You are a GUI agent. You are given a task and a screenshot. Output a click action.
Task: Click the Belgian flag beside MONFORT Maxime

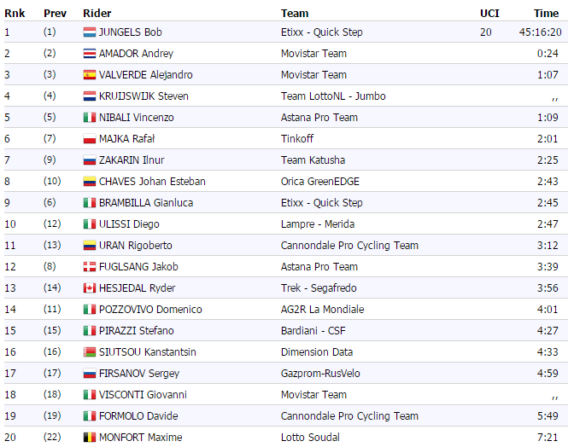click(x=89, y=438)
